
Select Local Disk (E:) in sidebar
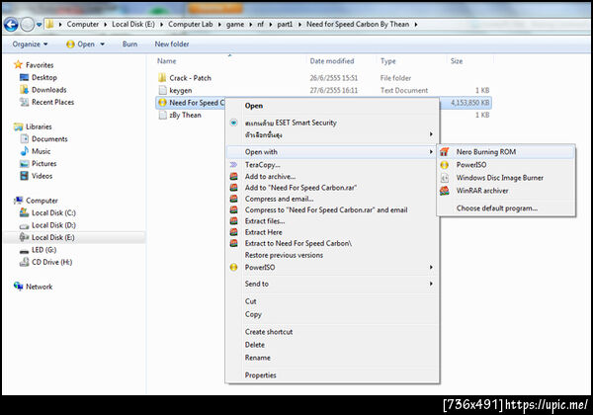pyautogui.click(x=53, y=237)
